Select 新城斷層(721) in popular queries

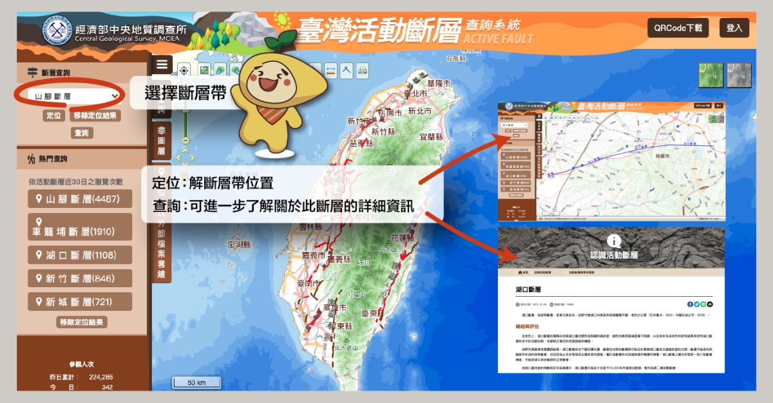(81, 301)
